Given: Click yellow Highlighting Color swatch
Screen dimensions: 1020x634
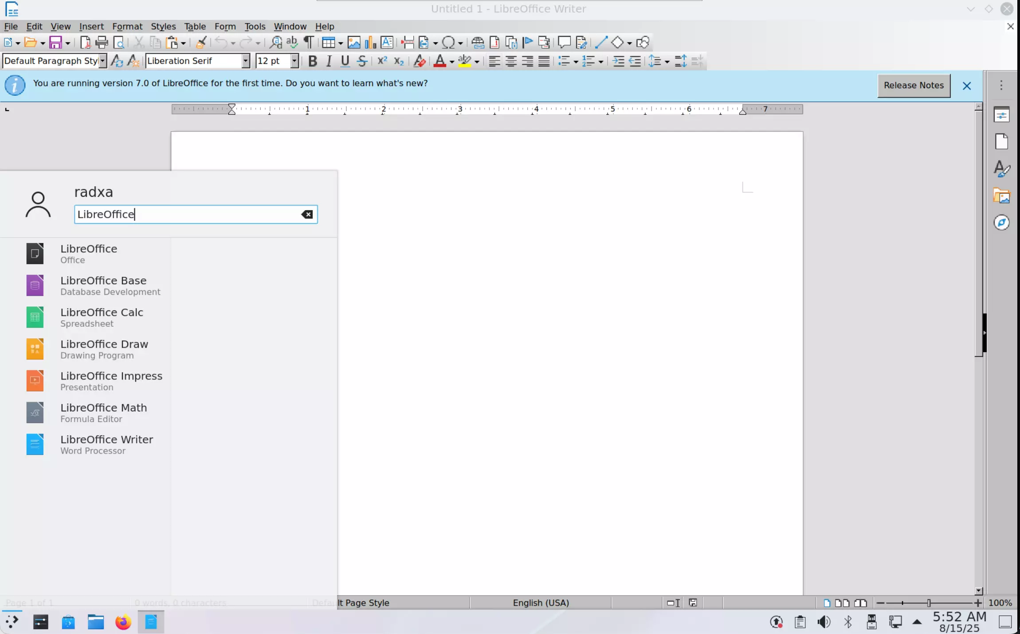Looking at the screenshot, I should click(464, 61).
